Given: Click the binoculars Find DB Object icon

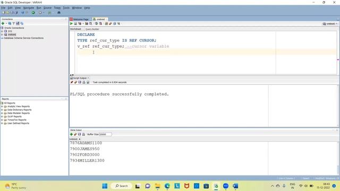Looking at the screenshot, I should click(x=59, y=13).
